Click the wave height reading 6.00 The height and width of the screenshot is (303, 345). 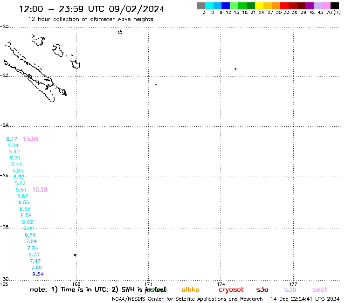29,228
